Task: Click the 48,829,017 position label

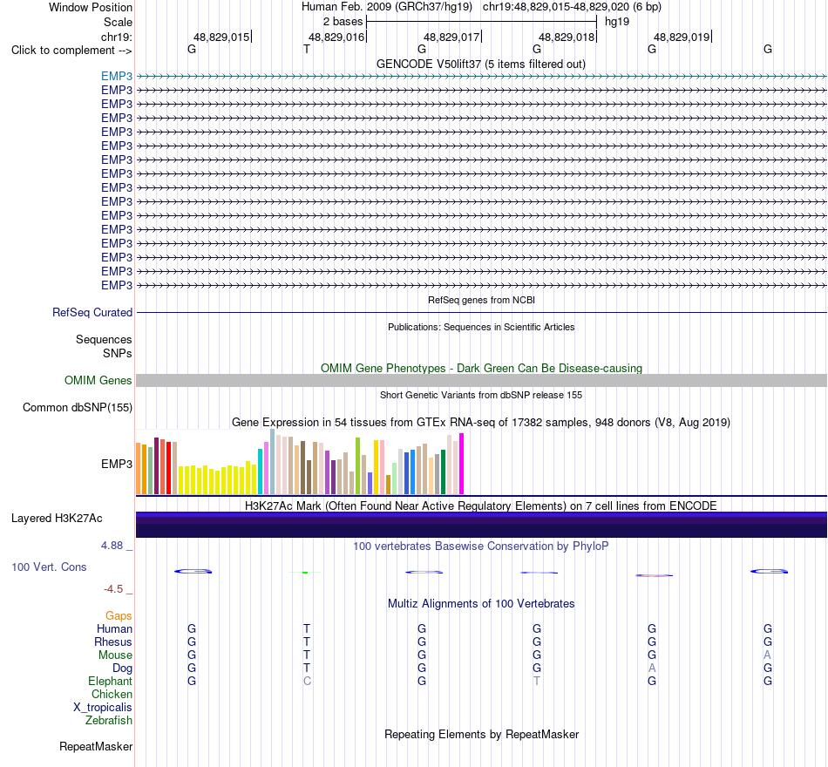Action: pos(451,37)
